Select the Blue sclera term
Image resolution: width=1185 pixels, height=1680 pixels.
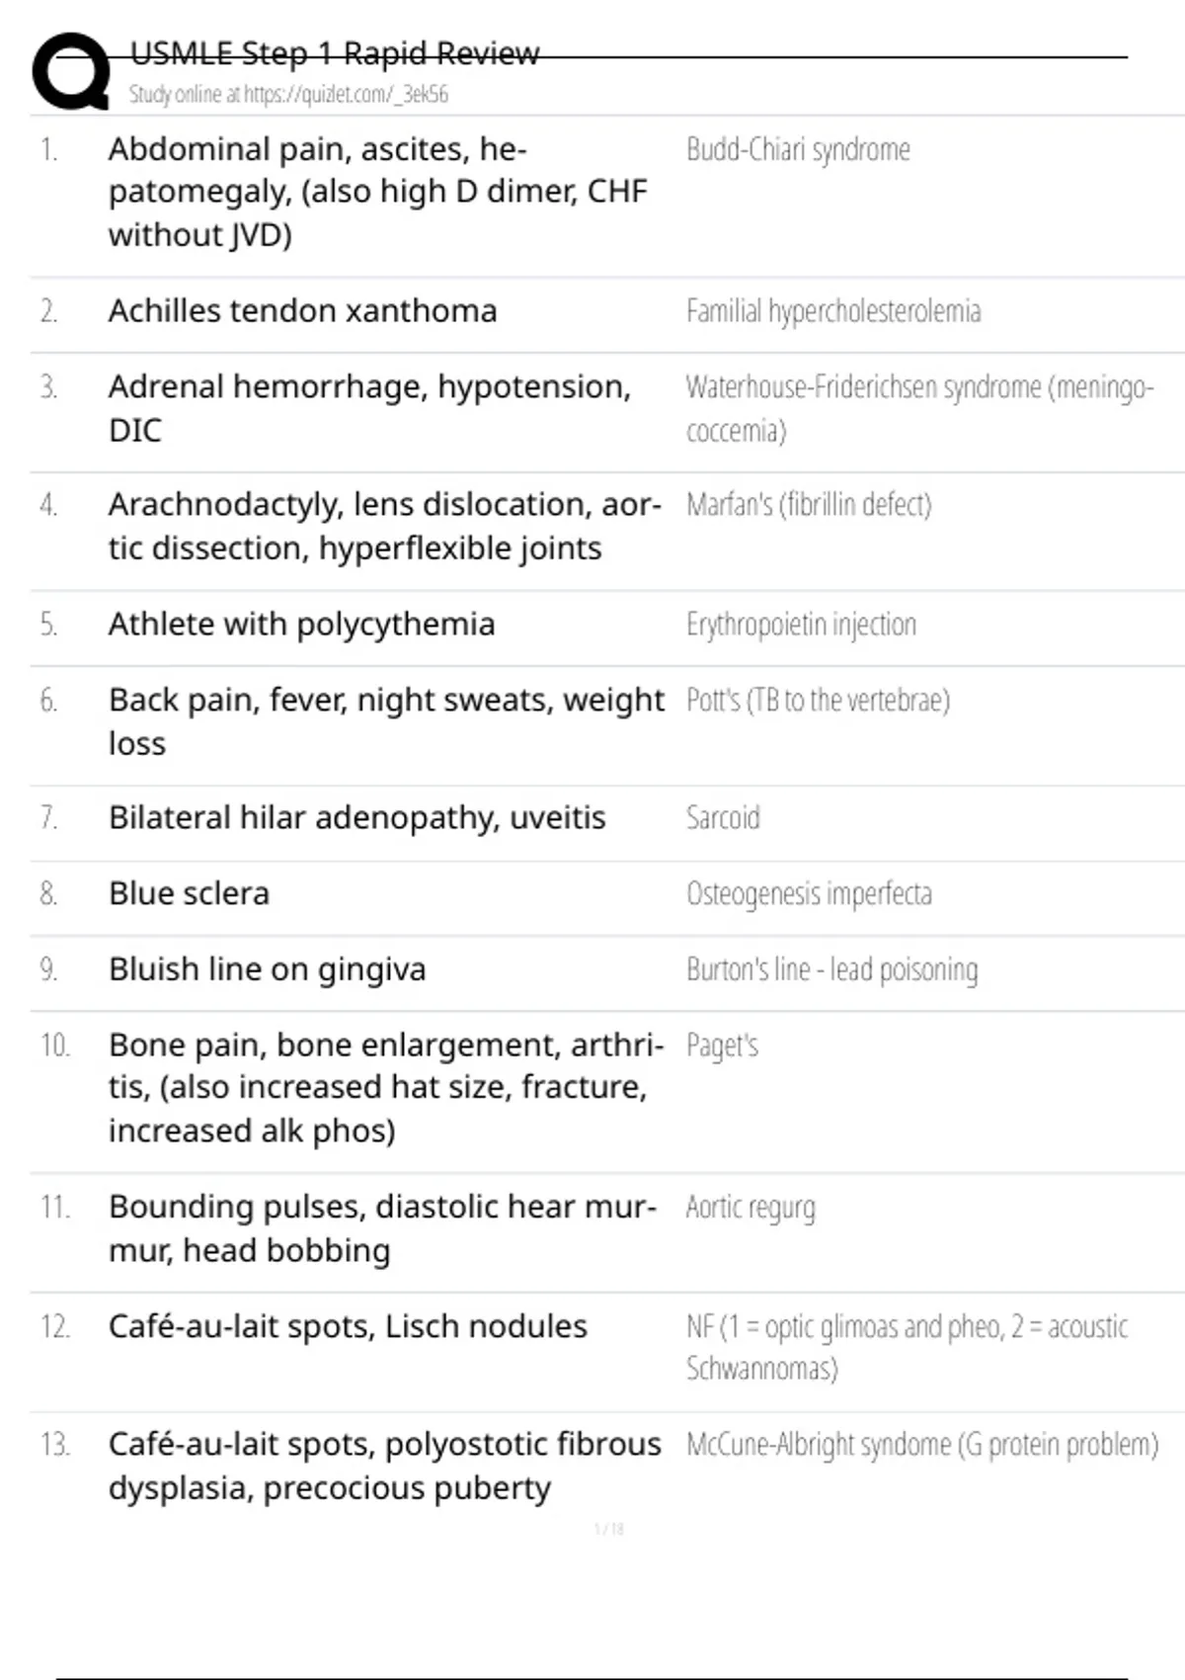tap(189, 893)
